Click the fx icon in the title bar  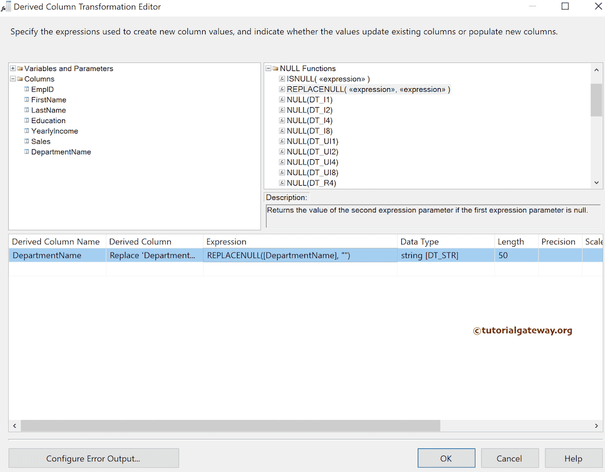pos(6,7)
